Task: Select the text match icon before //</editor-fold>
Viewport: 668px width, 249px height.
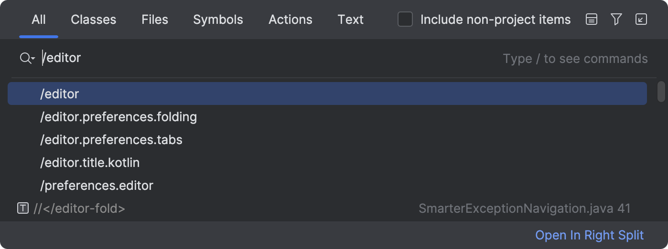Action: (x=23, y=208)
